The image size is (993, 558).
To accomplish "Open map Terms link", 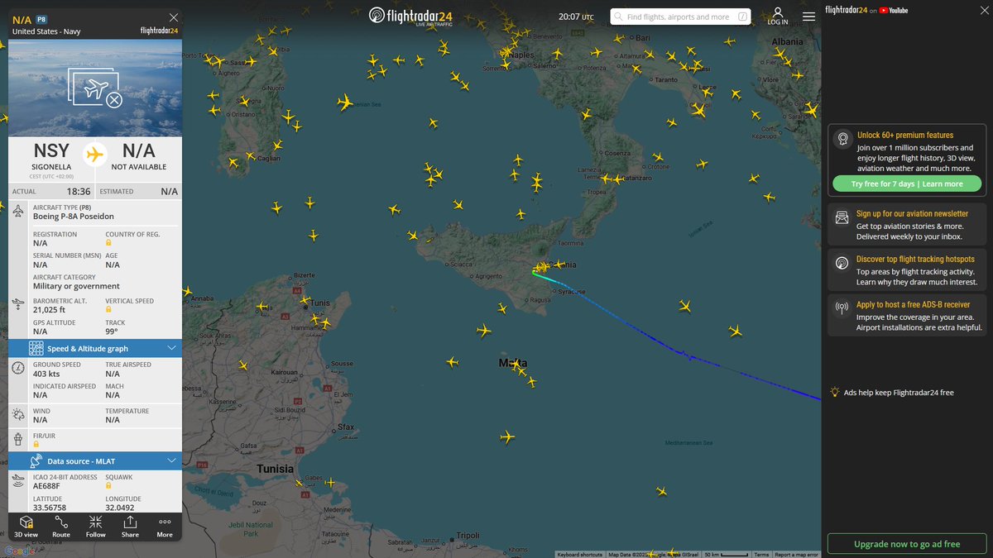I will click(x=761, y=555).
